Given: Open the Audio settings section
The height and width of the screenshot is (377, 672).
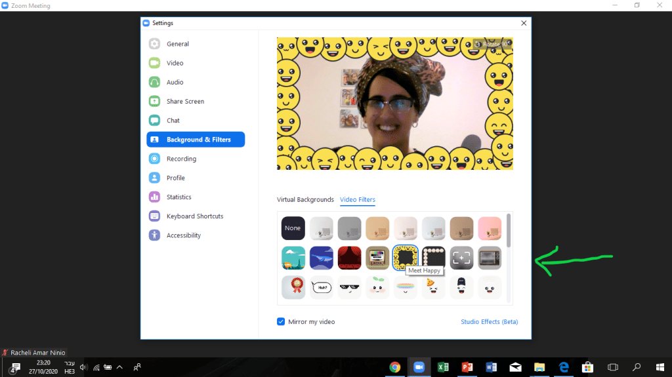Looking at the screenshot, I should [175, 82].
